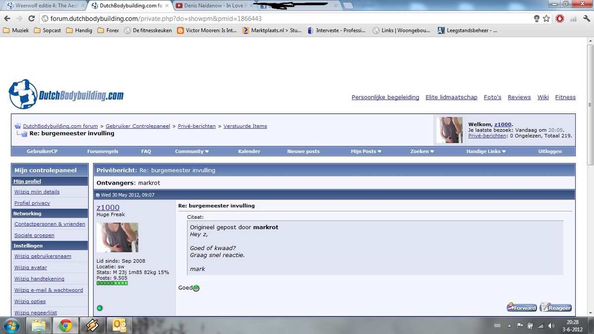Click the red Opera extension icon
This screenshot has width=594, height=334.
(560, 19)
